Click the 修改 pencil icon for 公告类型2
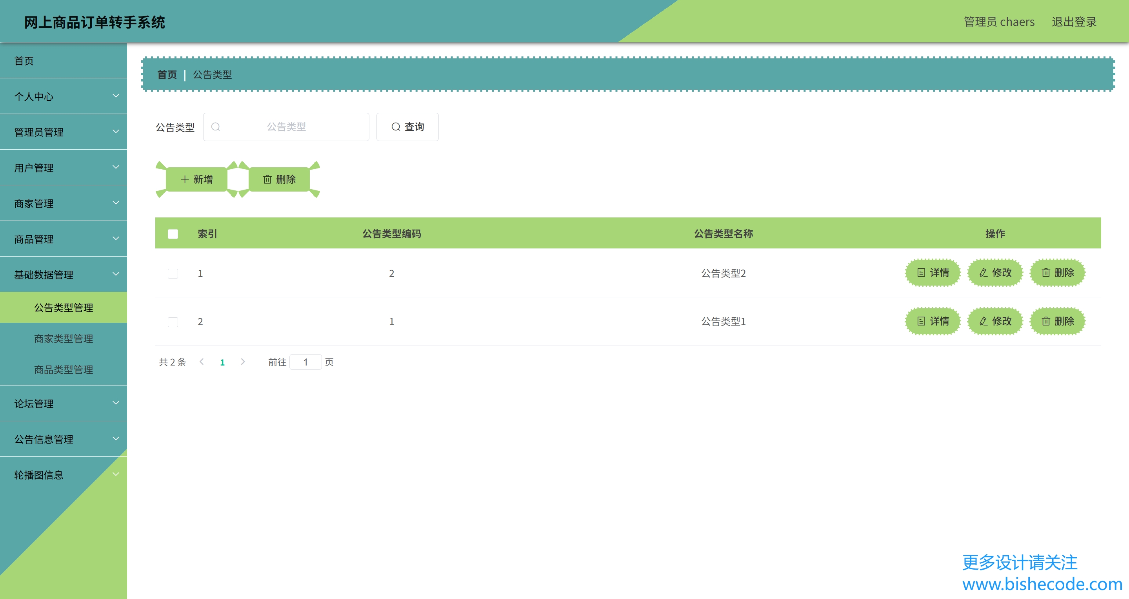 (983, 273)
